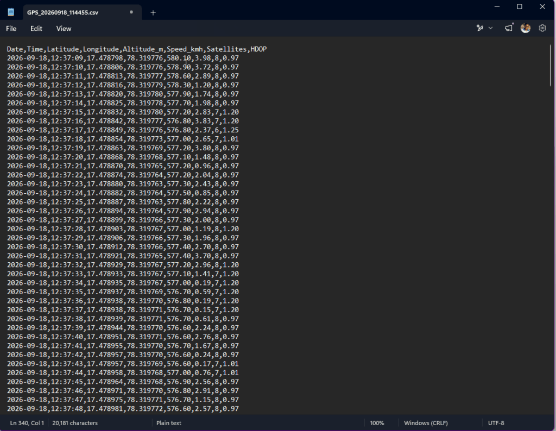
Task: Click the Notepad app icon in title bar
Action: pos(11,12)
